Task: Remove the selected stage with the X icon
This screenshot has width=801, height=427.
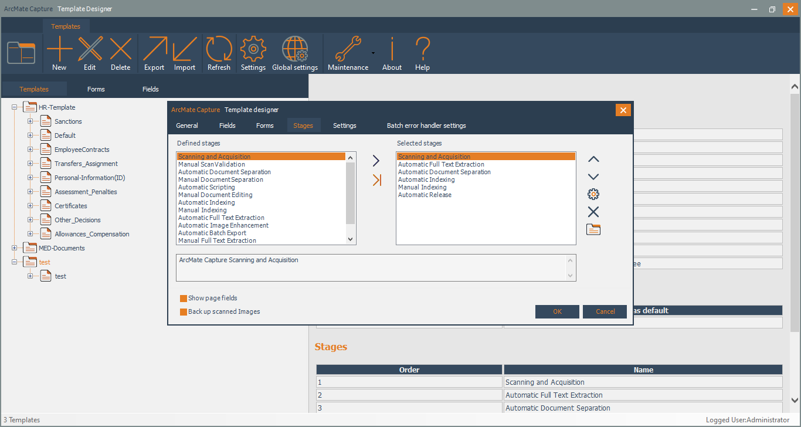Action: tap(593, 212)
